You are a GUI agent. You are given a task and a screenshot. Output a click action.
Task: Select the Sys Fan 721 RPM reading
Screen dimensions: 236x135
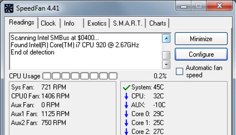tap(38, 87)
